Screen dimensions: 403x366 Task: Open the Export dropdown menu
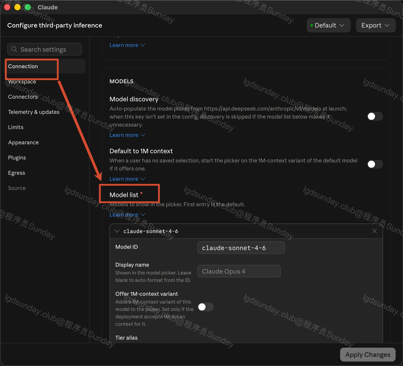click(376, 25)
